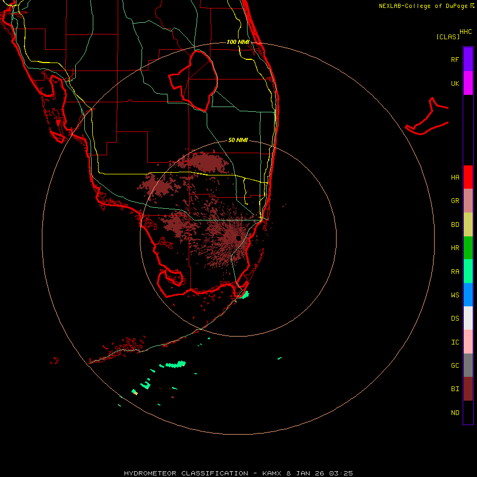This screenshot has width=477, height=477.
Task: Click the HR green legend swatch
Action: click(468, 248)
